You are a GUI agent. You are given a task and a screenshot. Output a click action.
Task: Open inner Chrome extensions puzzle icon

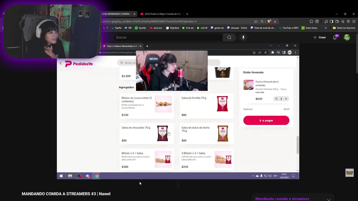272,52
